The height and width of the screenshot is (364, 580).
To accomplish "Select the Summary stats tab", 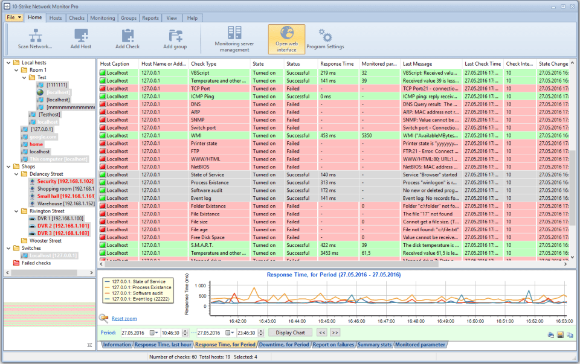I will (x=375, y=345).
